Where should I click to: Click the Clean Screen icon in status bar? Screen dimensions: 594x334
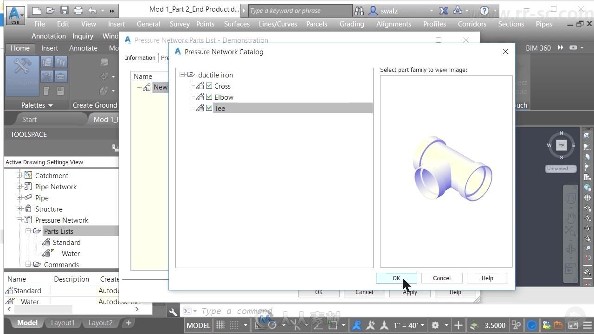[x=574, y=325]
